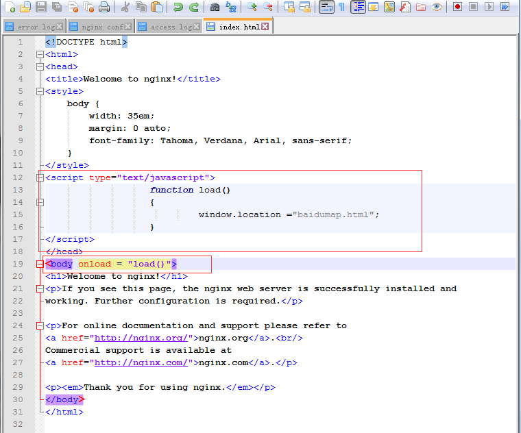Click the closing </html> tag
The image size is (521, 433).
point(64,412)
